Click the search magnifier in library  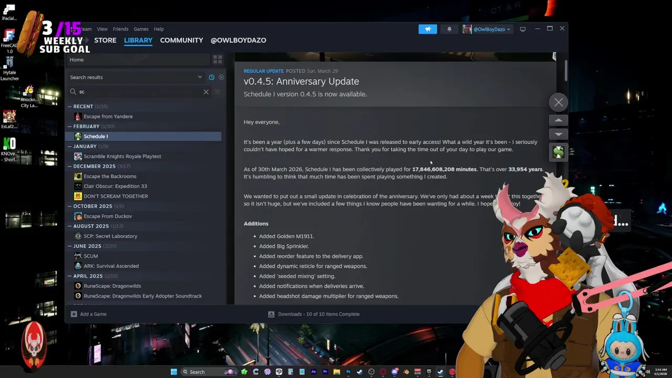(73, 92)
